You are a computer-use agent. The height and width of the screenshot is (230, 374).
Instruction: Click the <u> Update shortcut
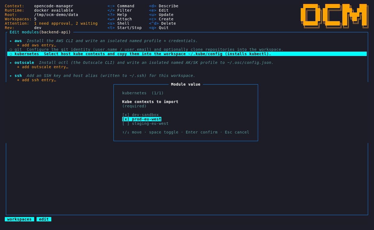pos(161,15)
